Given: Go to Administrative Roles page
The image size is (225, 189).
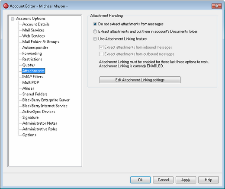Looking at the screenshot, I should click(x=40, y=129).
